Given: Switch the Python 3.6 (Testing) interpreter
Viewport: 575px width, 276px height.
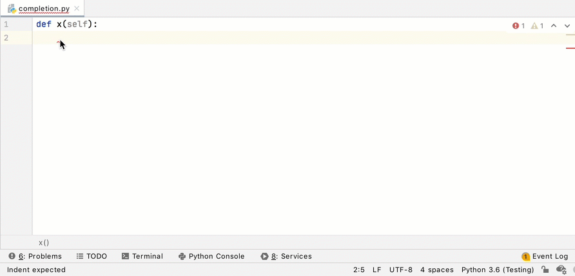Looking at the screenshot, I should [x=498, y=270].
